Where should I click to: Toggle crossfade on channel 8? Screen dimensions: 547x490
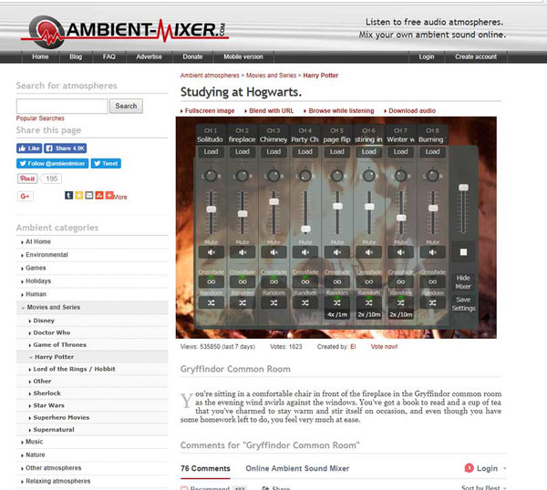(x=432, y=281)
